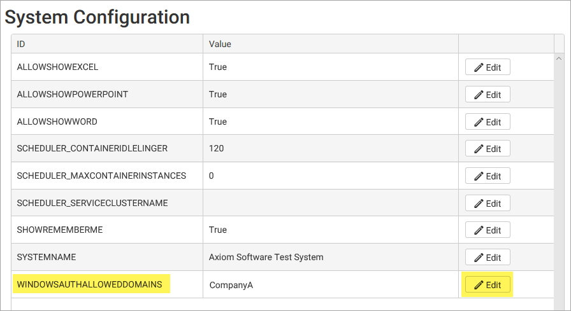Click the pencil icon beside ALLOWSHOWWORD
This screenshot has height=311, width=571.
(479, 122)
